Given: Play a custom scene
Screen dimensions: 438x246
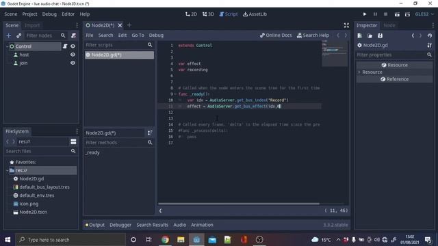Looking at the screenshot, I should pyautogui.click(x=407, y=14).
